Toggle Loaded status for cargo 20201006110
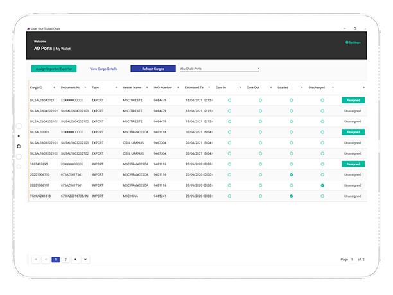Image resolution: width=393 pixels, height=295 pixels. tap(292, 174)
